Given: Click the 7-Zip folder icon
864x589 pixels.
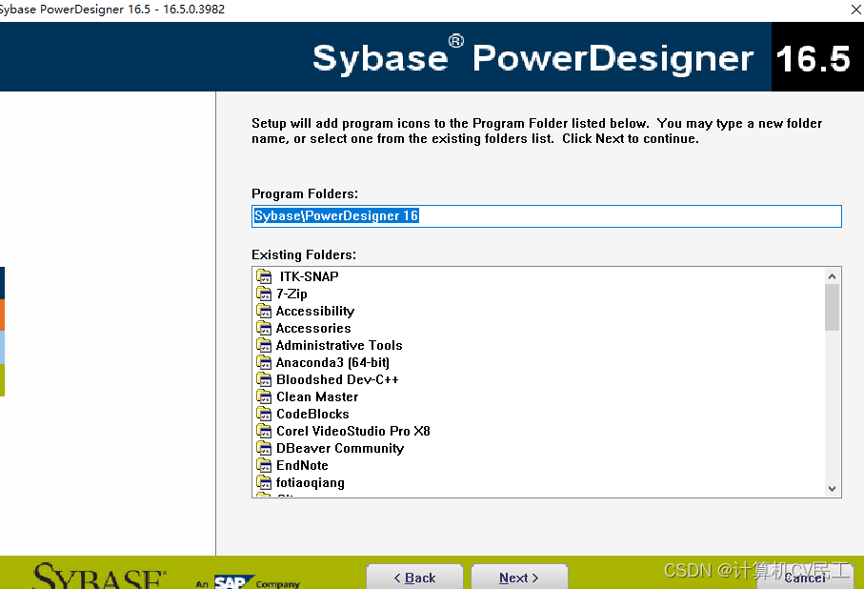Looking at the screenshot, I should (x=264, y=294).
